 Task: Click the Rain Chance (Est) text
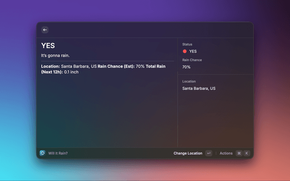[x=116, y=67]
